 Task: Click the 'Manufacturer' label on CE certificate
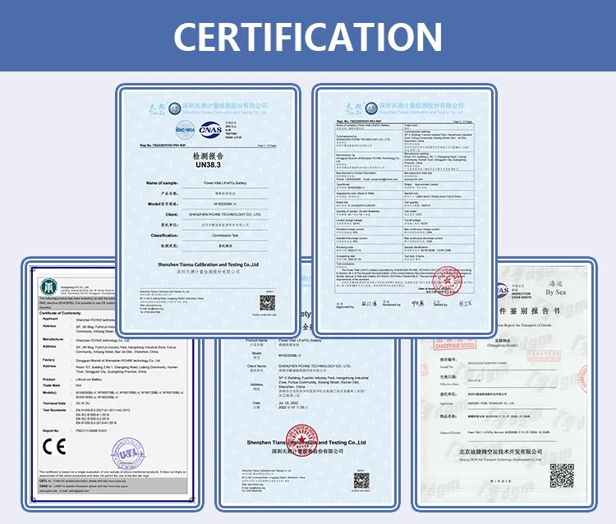[53, 339]
